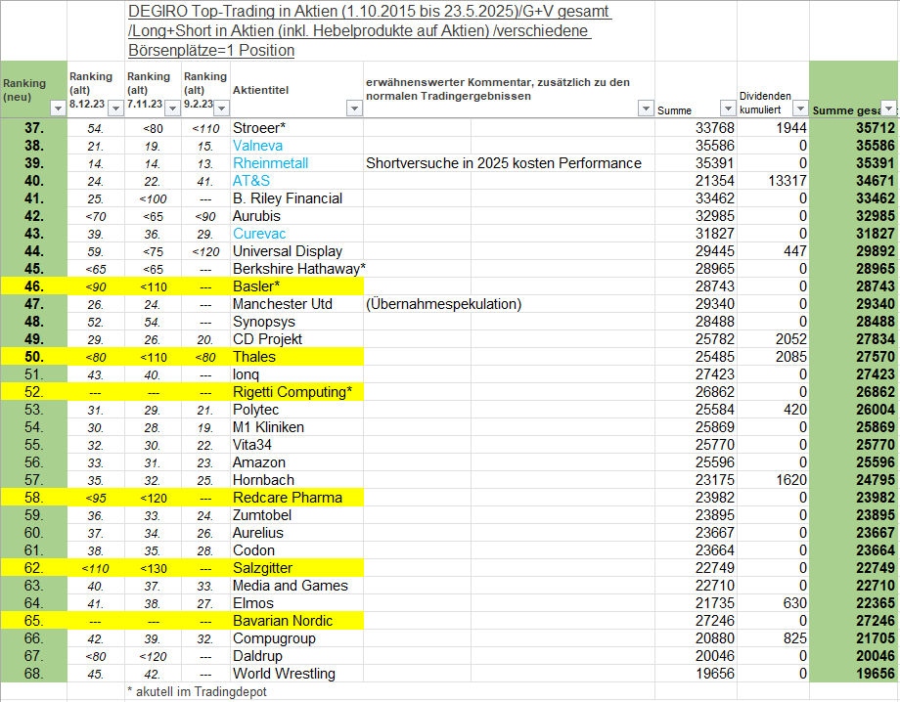Open the Dividenden kumuliert filter dropdown
This screenshot has width=900, height=702.
(800, 108)
